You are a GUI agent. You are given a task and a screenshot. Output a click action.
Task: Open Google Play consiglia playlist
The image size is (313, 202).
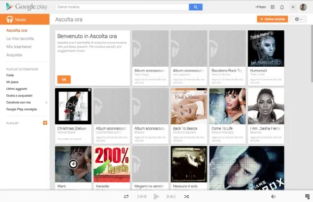(x=21, y=109)
